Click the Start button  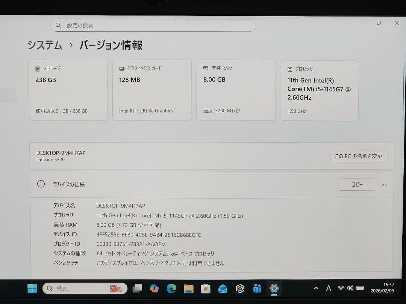click(32, 289)
